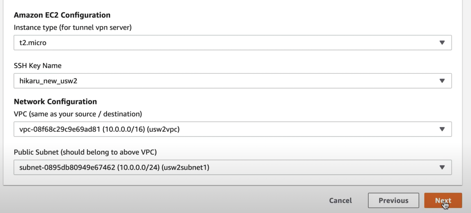Click the 'VPC (same as your source / destination)' label
This screenshot has width=471, height=213.
(78, 114)
